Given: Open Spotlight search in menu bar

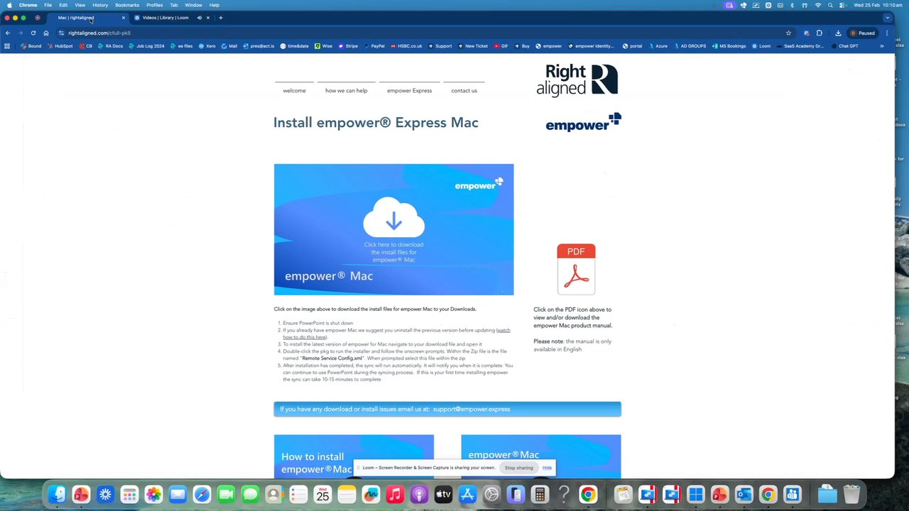Looking at the screenshot, I should tap(830, 5).
